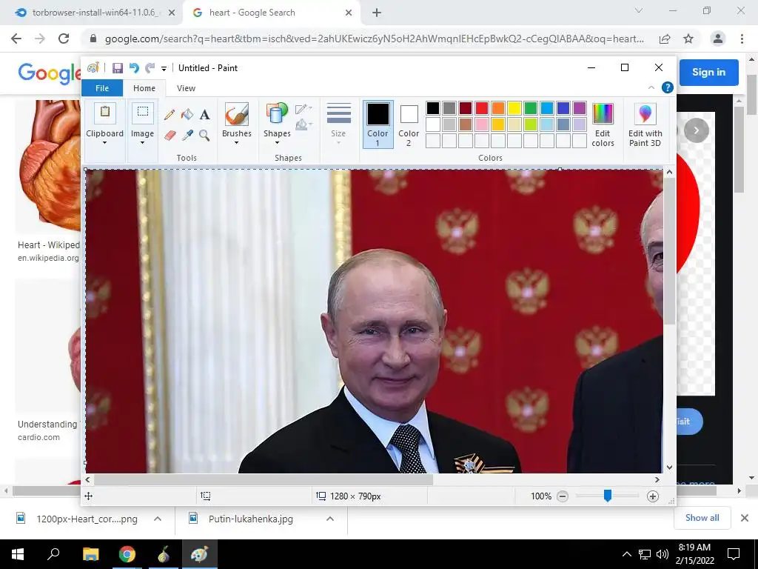The height and width of the screenshot is (569, 758).
Task: Click the Google Sign in button
Action: (708, 72)
